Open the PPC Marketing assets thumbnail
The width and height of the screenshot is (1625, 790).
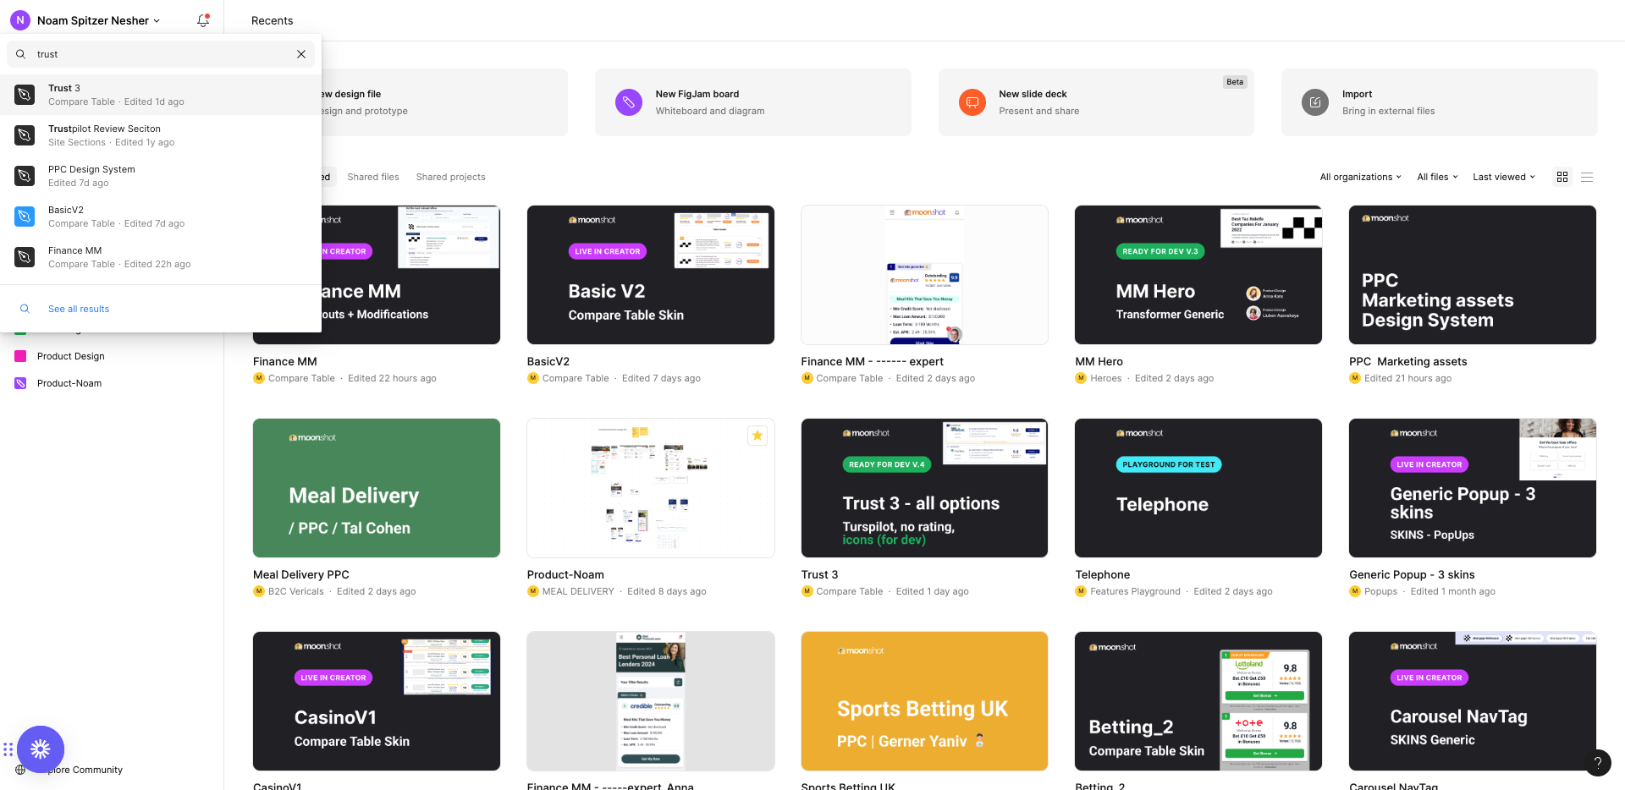tap(1473, 275)
